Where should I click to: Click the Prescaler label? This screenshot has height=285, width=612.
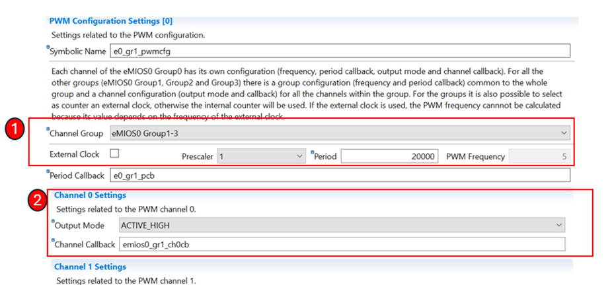198,157
